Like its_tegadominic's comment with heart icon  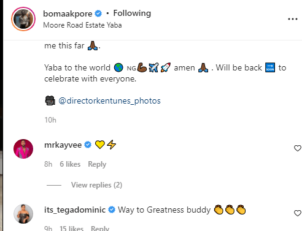pyautogui.click(x=298, y=213)
